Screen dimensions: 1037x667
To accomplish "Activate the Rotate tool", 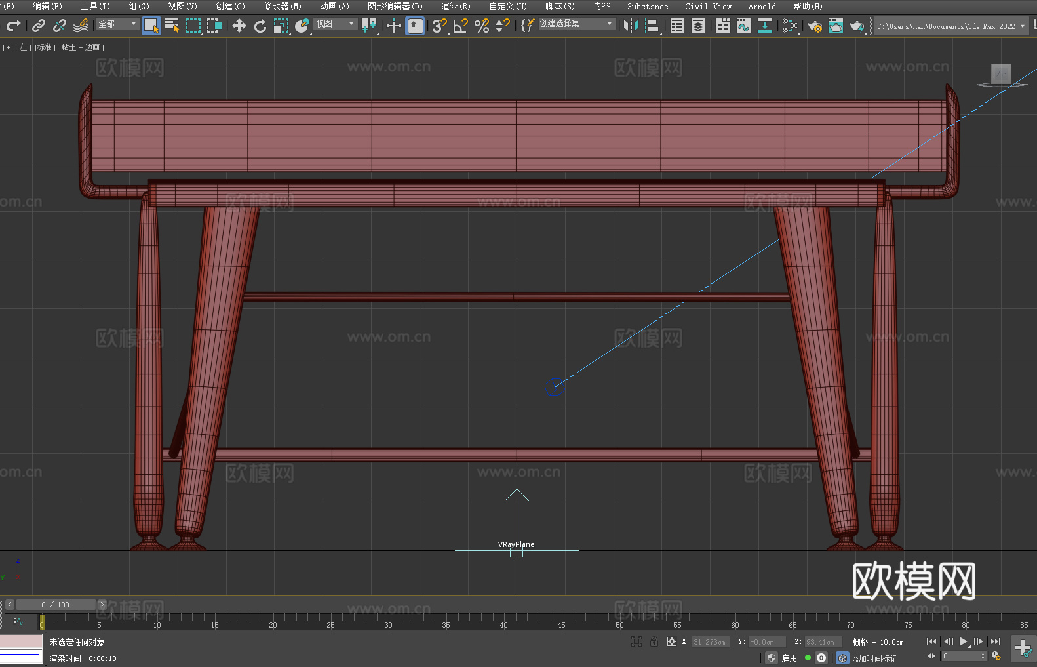I will click(260, 26).
